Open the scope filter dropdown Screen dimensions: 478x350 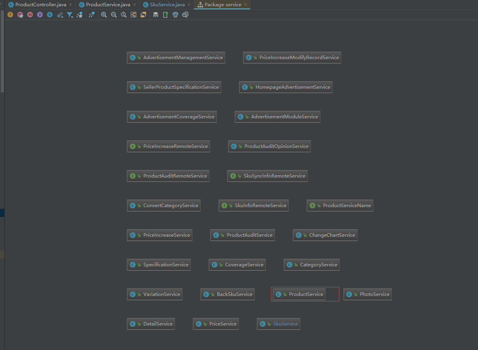(70, 15)
